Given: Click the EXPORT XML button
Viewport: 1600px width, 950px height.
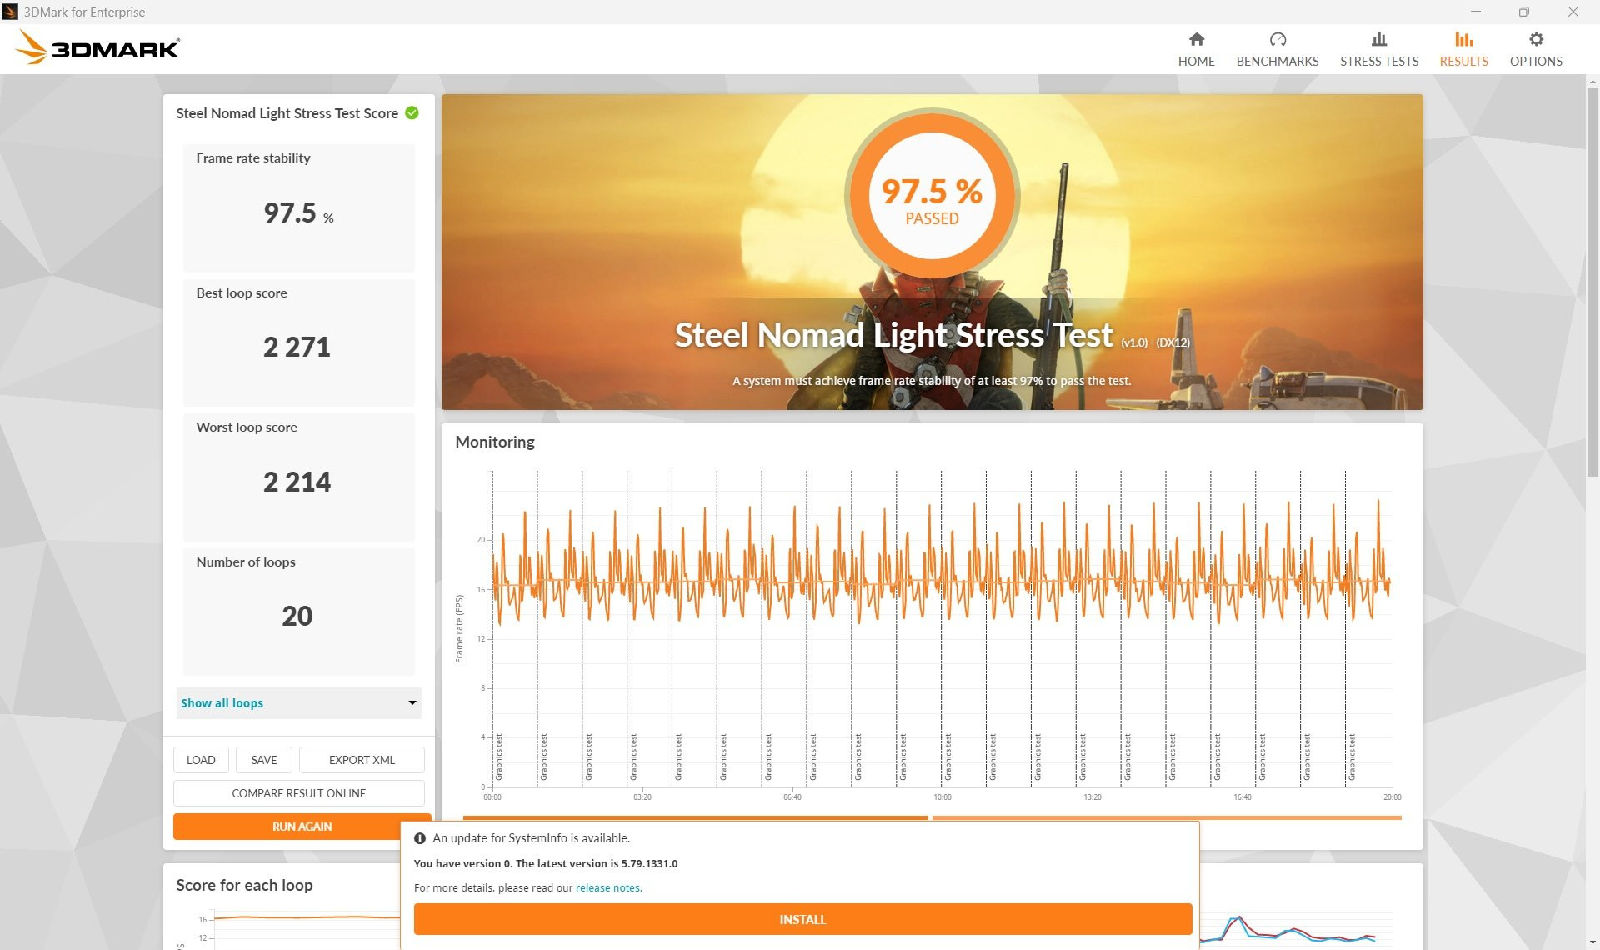Looking at the screenshot, I should click(x=362, y=759).
